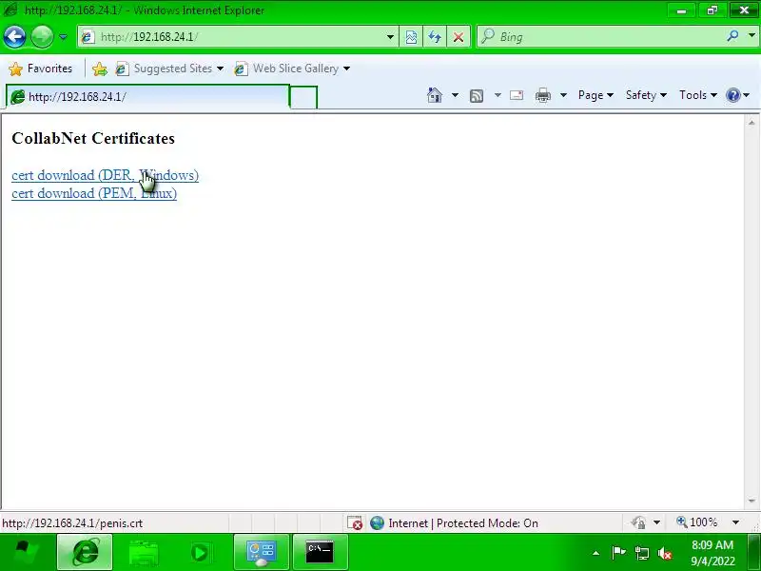Select the http://192.168.24.1/ tab
Image resolution: width=761 pixels, height=571 pixels.
point(147,97)
